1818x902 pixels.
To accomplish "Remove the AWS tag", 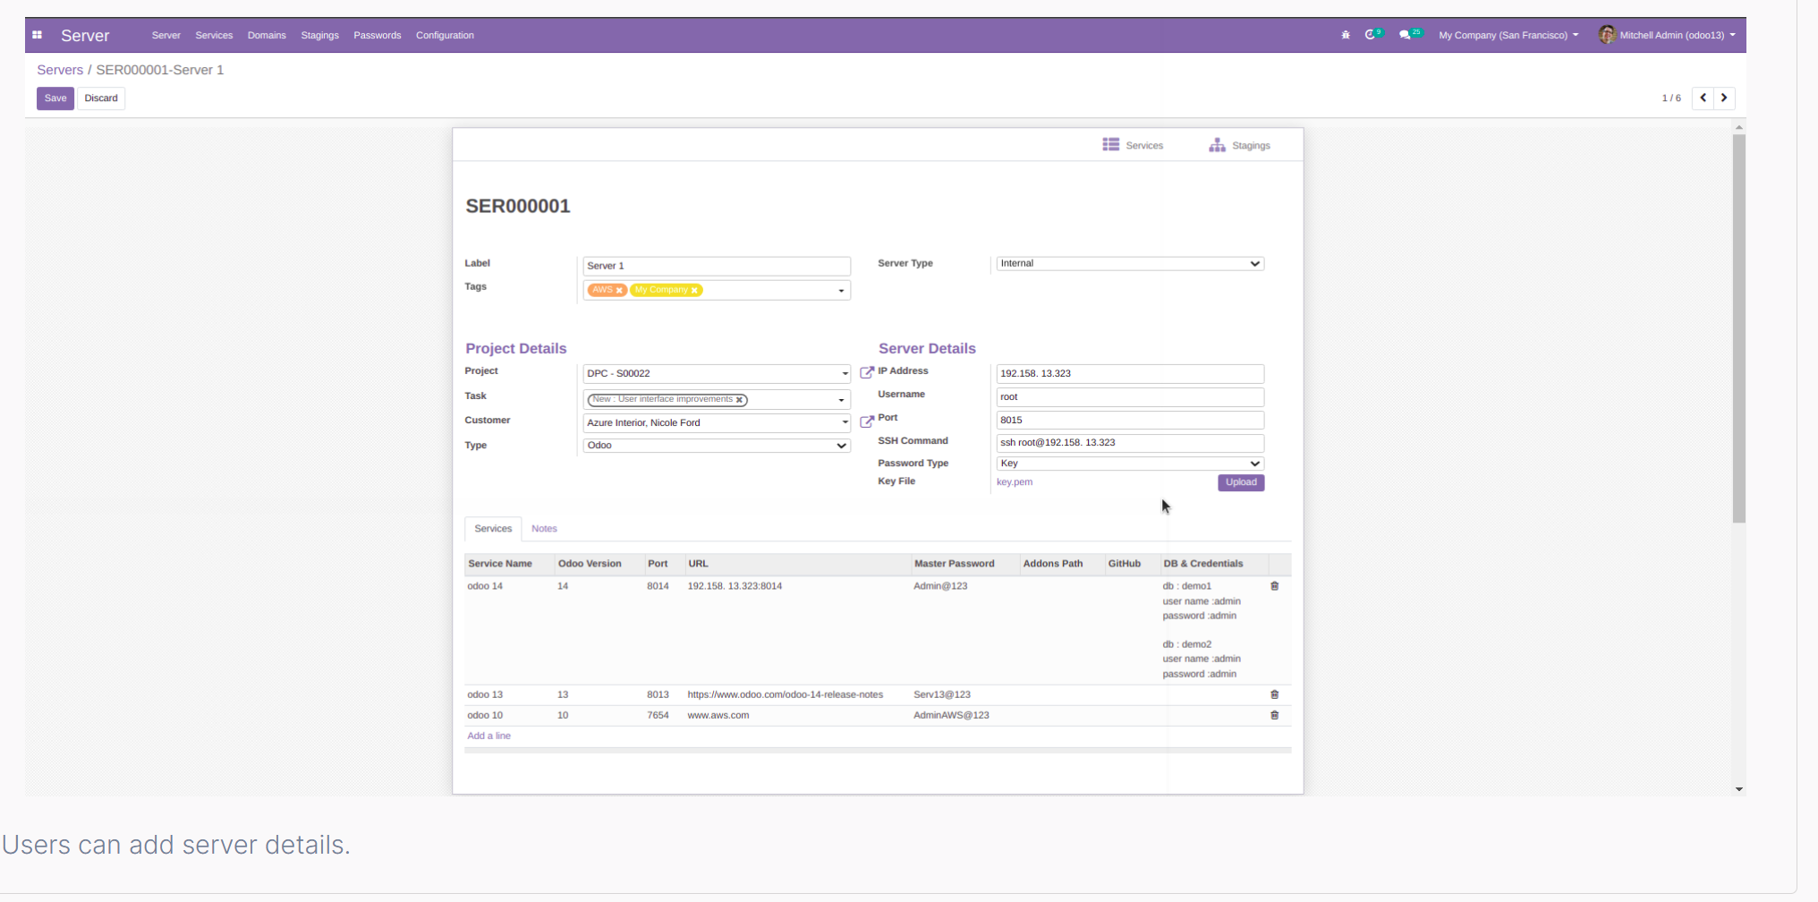I will click(x=619, y=289).
